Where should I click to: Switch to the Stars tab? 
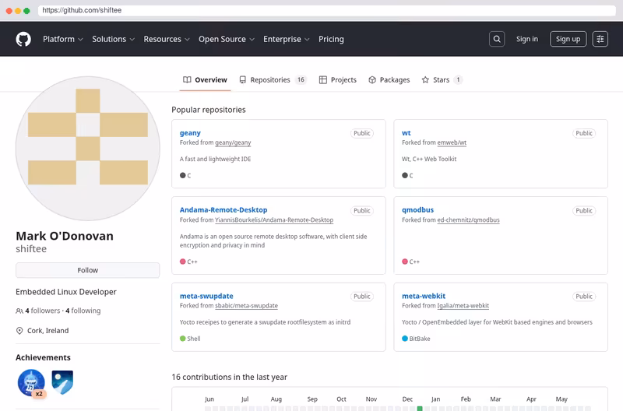(x=442, y=80)
